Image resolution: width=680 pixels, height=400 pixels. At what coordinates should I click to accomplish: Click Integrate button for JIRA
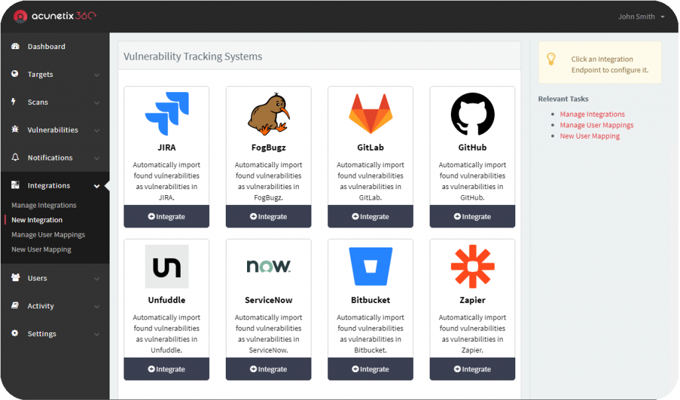point(167,216)
